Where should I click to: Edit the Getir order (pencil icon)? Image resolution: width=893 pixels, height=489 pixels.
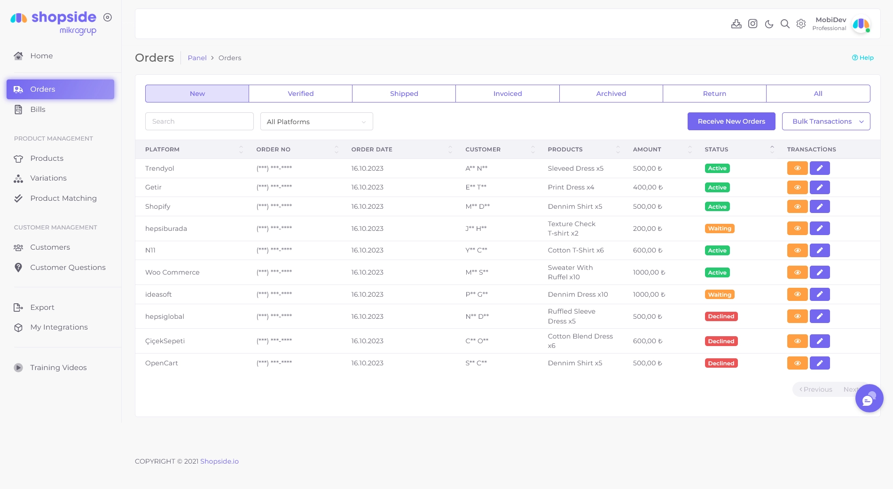(820, 188)
